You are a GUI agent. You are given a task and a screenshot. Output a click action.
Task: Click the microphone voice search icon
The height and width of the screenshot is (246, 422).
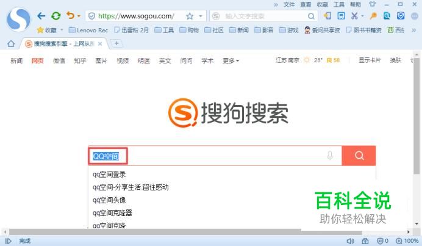coord(330,156)
